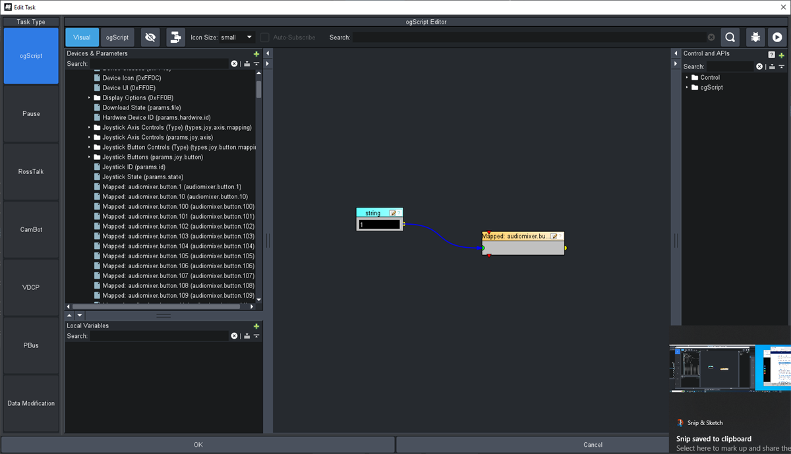Click expand-all icon in Control and APIs search row
Screen dimensions: 791x454
coord(772,67)
